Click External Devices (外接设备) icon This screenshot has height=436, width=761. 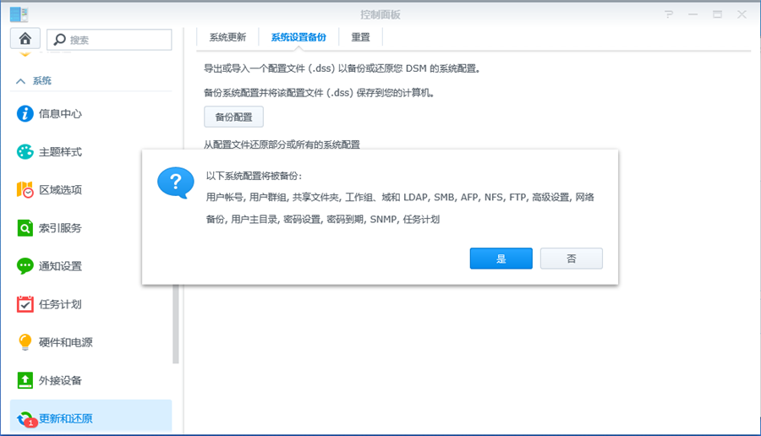(25, 380)
